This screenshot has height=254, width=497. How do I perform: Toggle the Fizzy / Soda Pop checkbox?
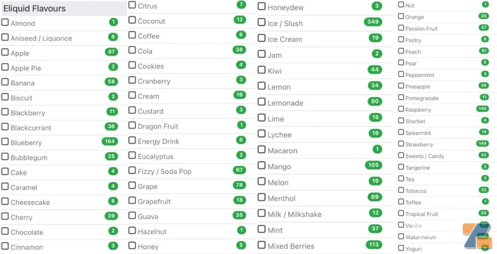[132, 170]
